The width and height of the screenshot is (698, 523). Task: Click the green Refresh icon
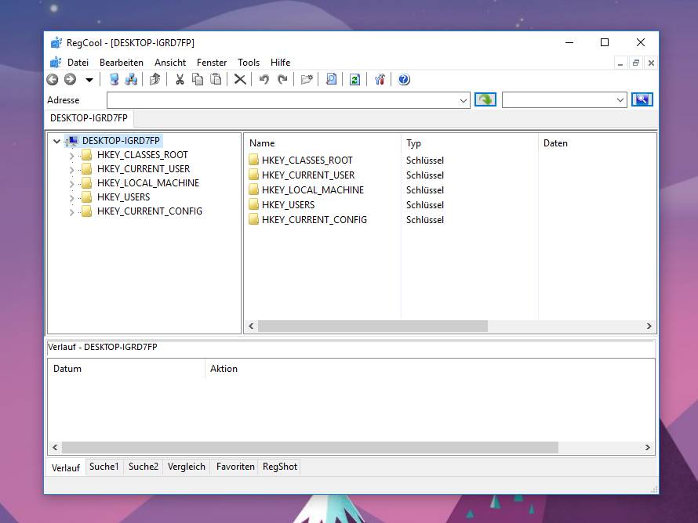coord(354,79)
